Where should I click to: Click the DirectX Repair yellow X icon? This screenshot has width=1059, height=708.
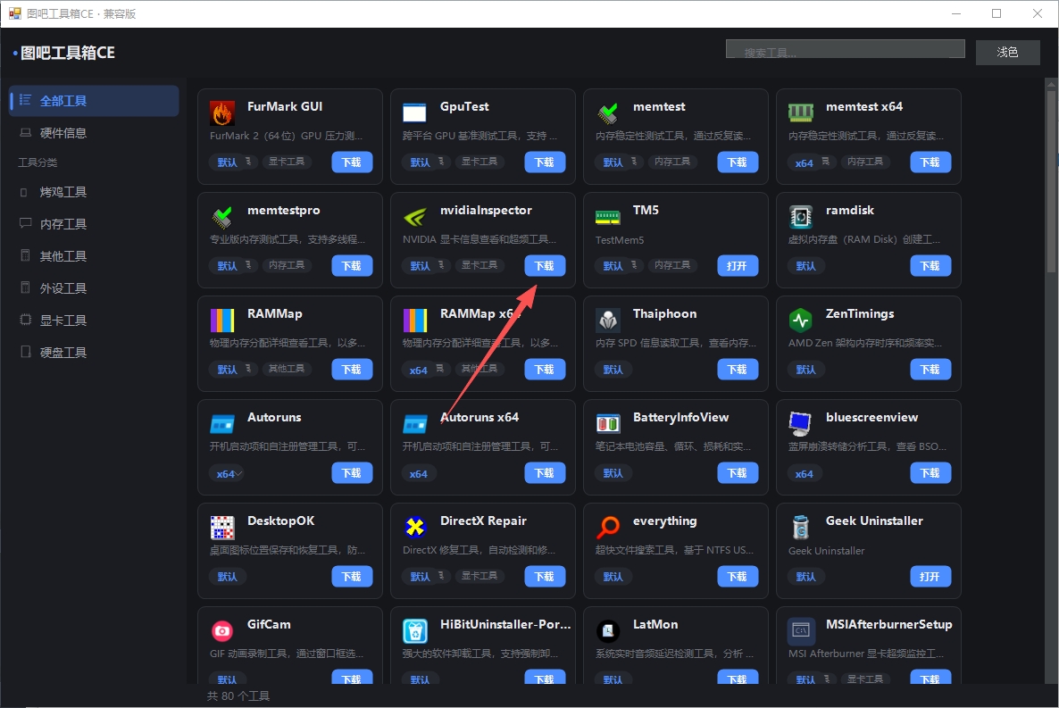pos(414,528)
